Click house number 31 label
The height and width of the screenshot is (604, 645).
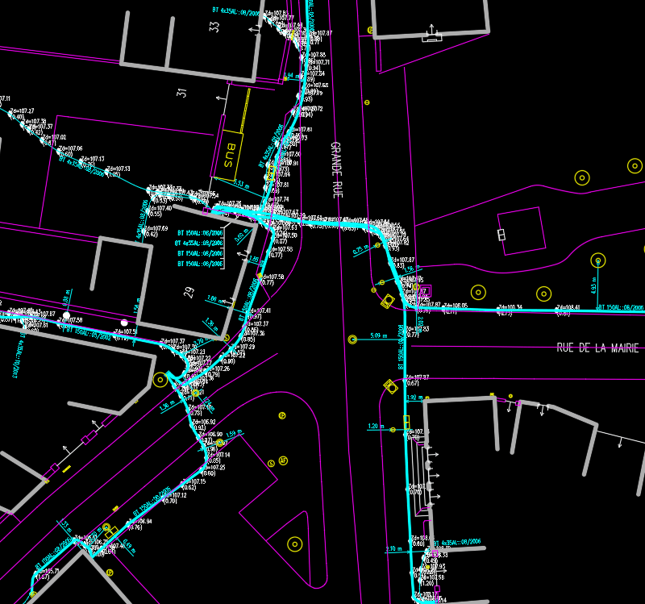click(182, 93)
